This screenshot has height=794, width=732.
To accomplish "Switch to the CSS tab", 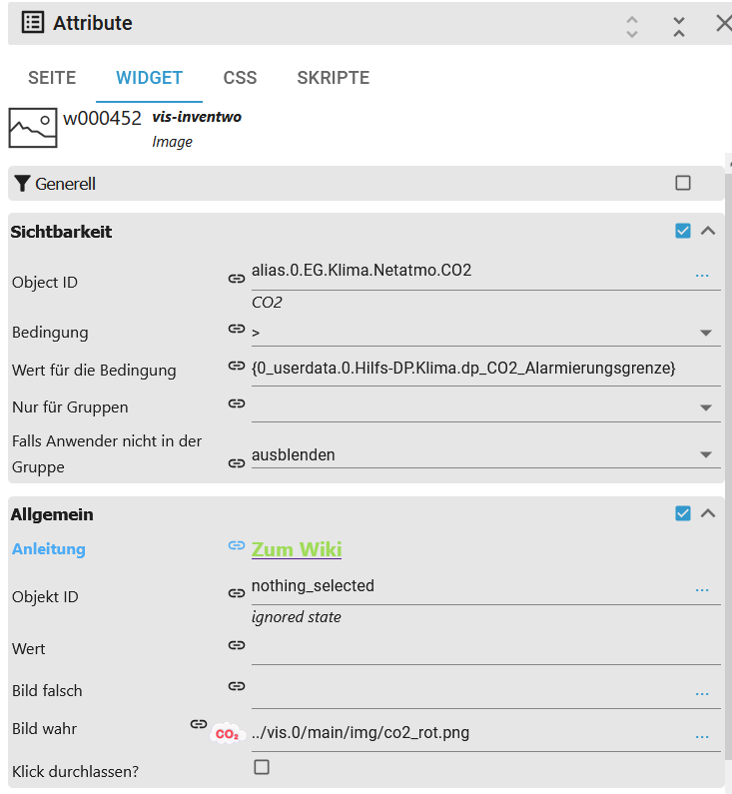I will 240,78.
